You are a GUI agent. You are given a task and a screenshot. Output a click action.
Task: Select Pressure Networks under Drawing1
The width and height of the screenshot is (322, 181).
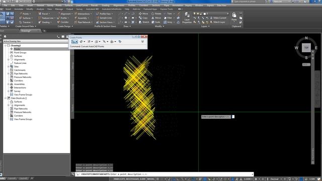tap(23, 77)
